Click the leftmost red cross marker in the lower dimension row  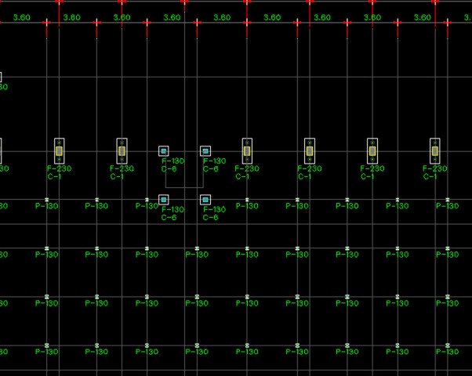pyautogui.click(x=46, y=23)
